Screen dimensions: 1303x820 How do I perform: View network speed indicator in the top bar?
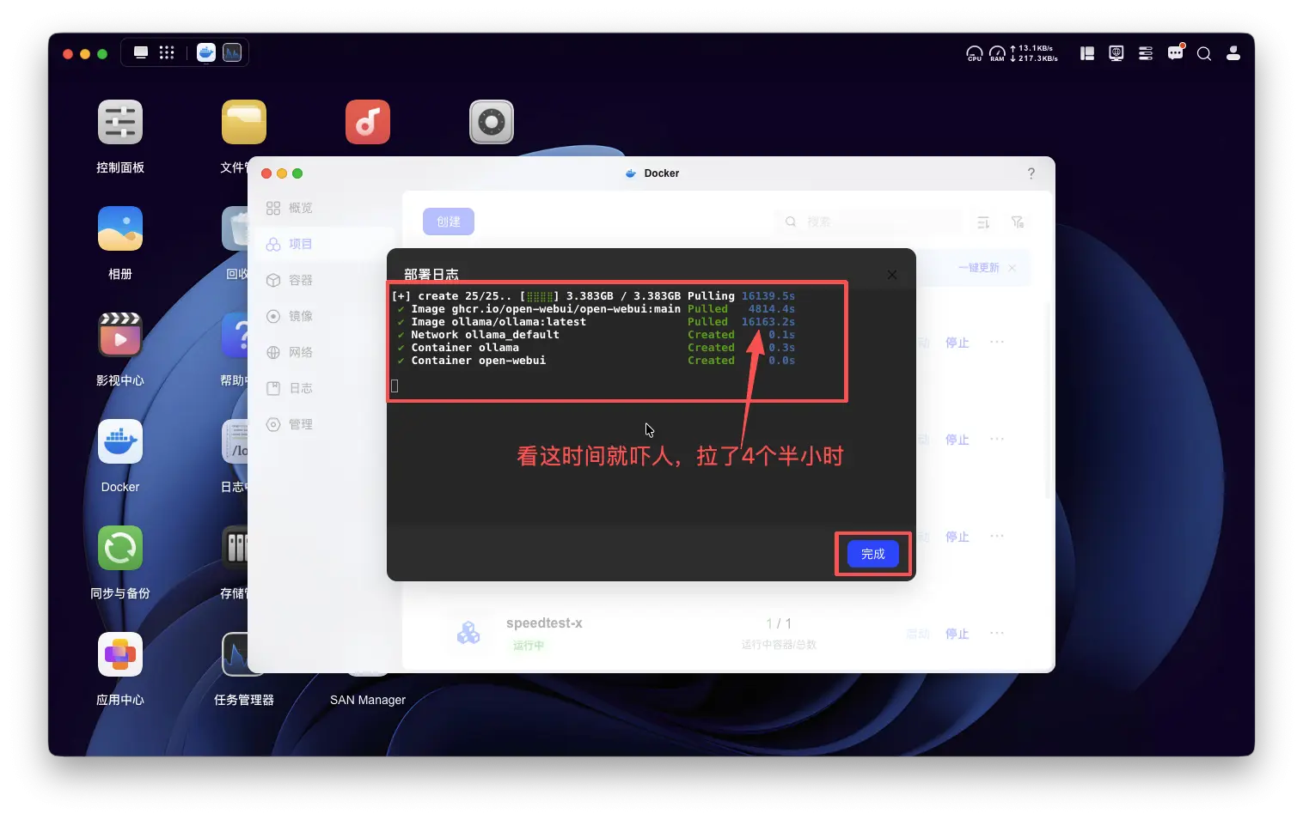click(x=1034, y=53)
